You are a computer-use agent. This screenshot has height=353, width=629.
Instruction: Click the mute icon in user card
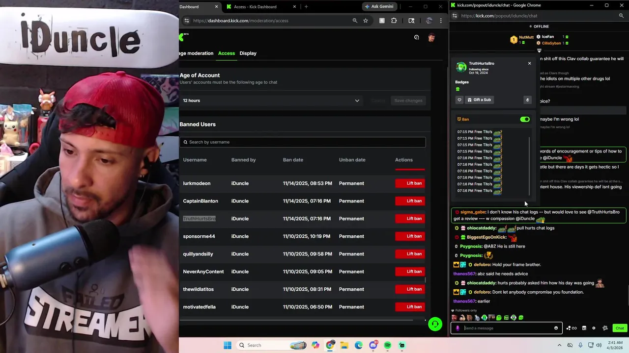527,100
